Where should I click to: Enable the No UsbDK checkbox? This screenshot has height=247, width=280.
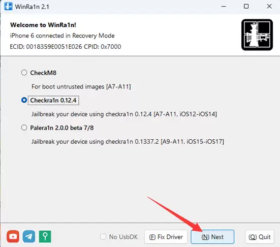tap(103, 237)
